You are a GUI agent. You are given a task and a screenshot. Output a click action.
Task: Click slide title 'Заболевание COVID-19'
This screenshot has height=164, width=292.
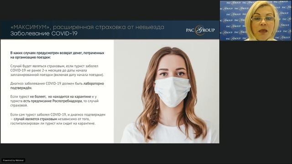pos(44,33)
